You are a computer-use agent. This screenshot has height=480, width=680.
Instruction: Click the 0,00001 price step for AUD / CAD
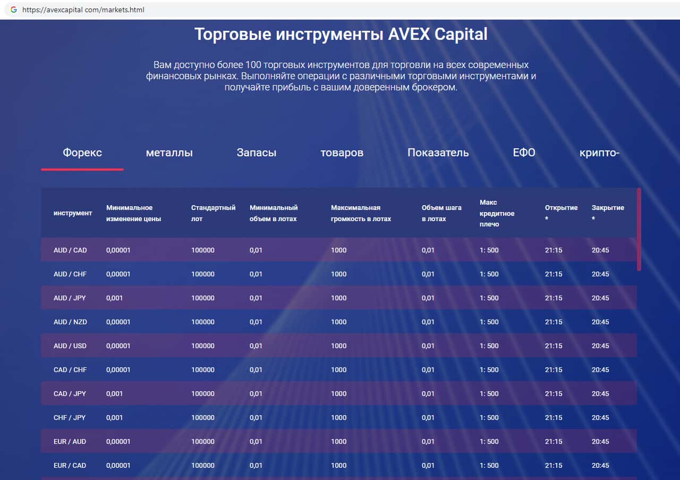[118, 250]
